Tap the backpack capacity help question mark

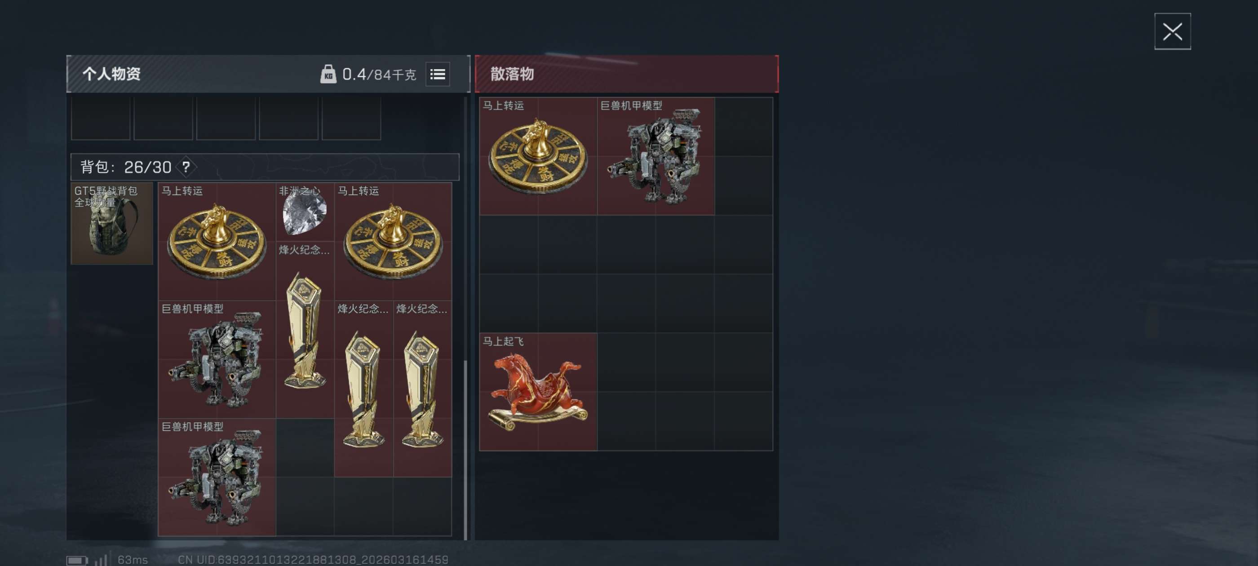(186, 167)
